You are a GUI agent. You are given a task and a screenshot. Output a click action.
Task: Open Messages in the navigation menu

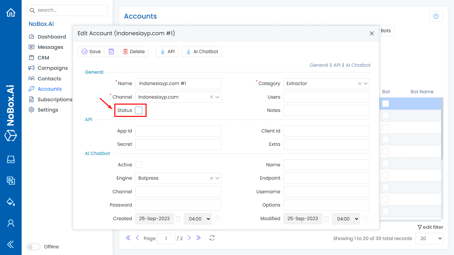(50, 47)
